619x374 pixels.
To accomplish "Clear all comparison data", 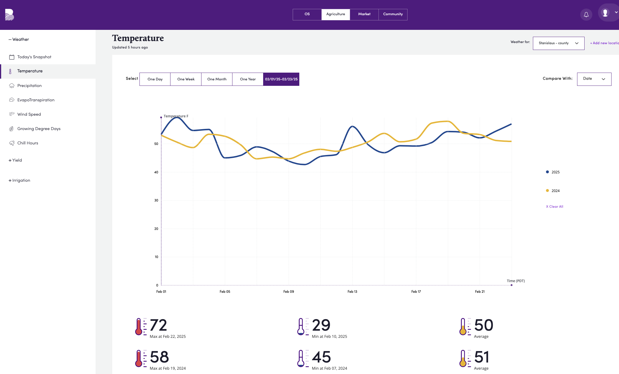I will [x=554, y=206].
